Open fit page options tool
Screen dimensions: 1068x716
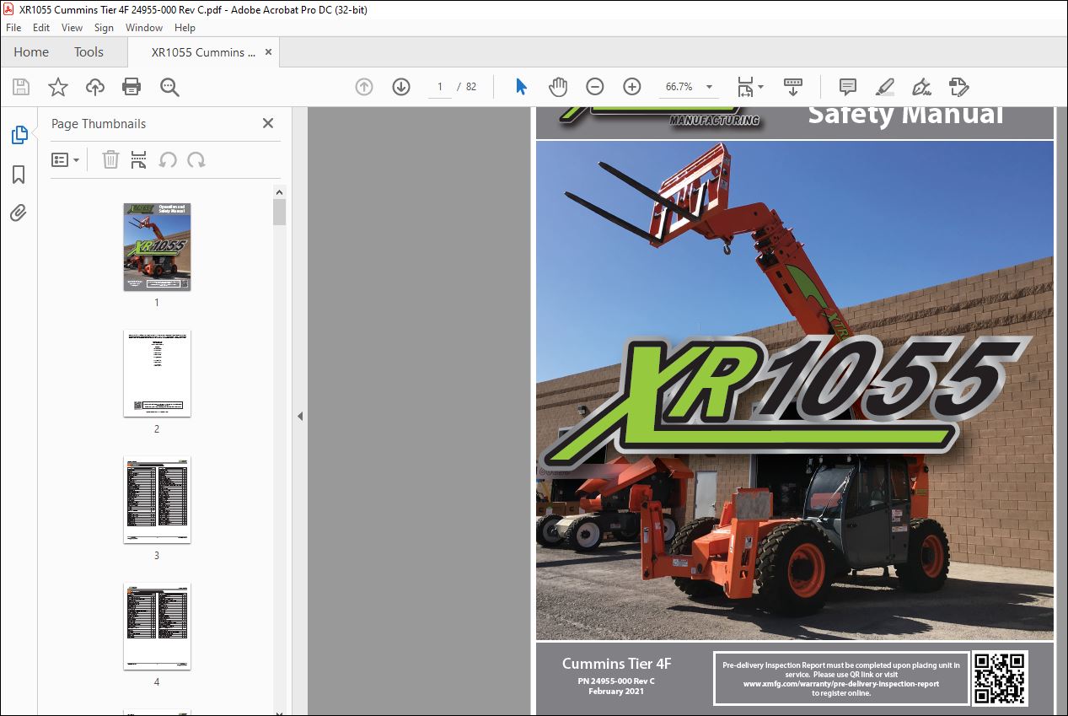749,87
